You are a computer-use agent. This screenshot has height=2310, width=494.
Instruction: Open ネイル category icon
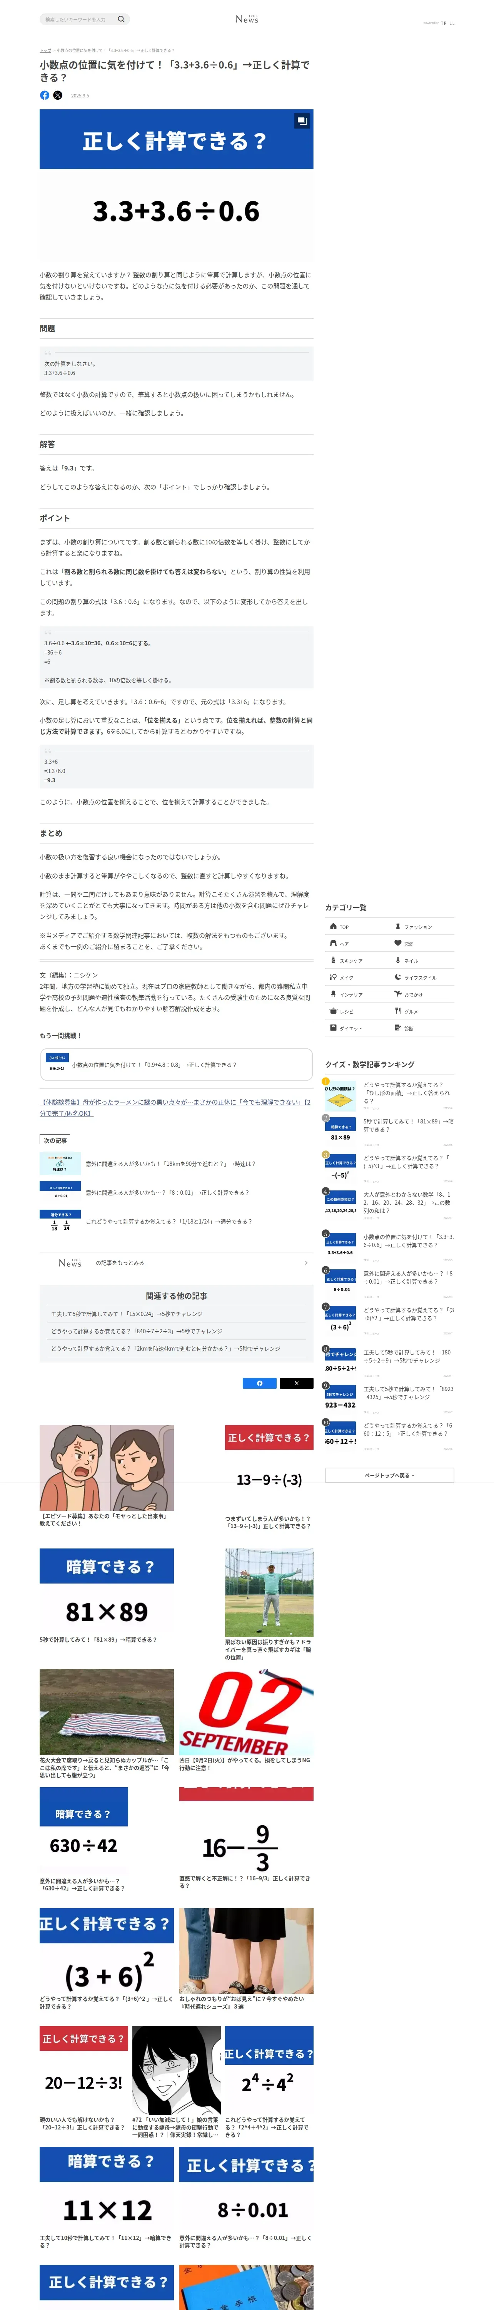click(398, 959)
